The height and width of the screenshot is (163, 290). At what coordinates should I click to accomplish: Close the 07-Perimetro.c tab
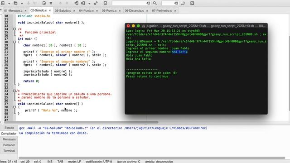[x=175, y=11]
